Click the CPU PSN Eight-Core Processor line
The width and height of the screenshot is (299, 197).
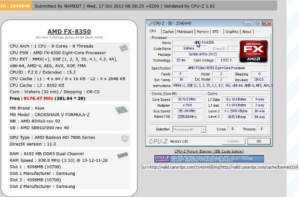point(58,53)
